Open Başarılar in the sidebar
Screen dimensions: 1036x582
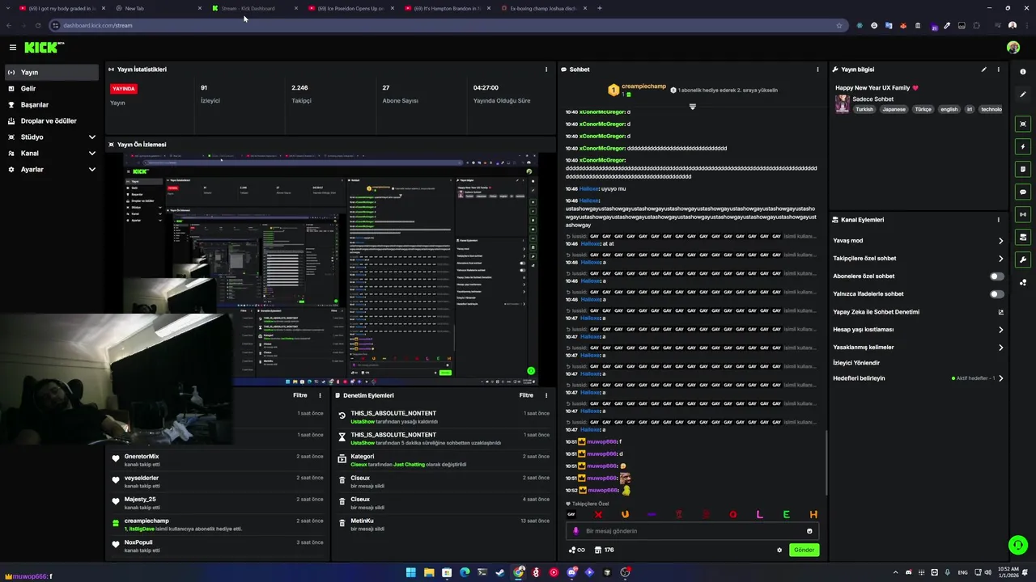tap(52, 105)
